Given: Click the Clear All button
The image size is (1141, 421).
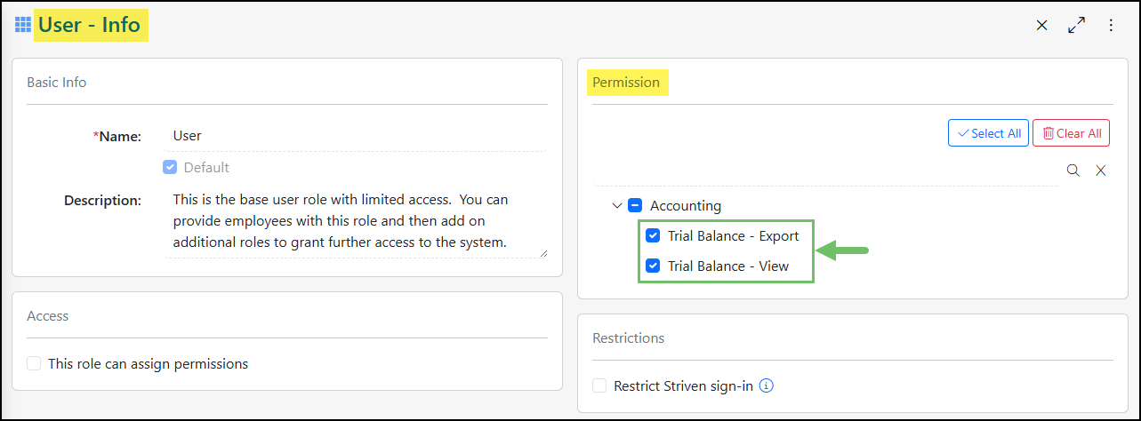Looking at the screenshot, I should pos(1071,133).
